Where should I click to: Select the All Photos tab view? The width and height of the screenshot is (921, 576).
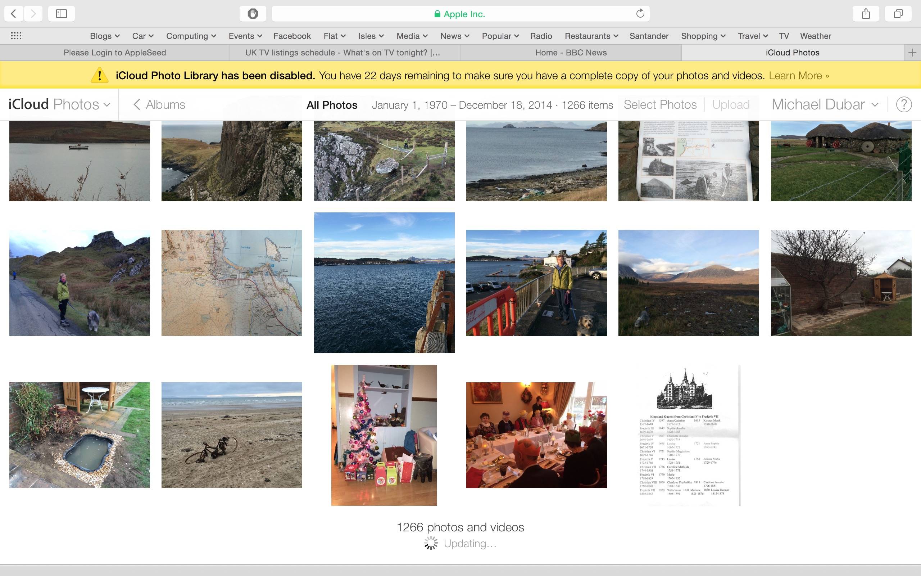[x=332, y=104]
